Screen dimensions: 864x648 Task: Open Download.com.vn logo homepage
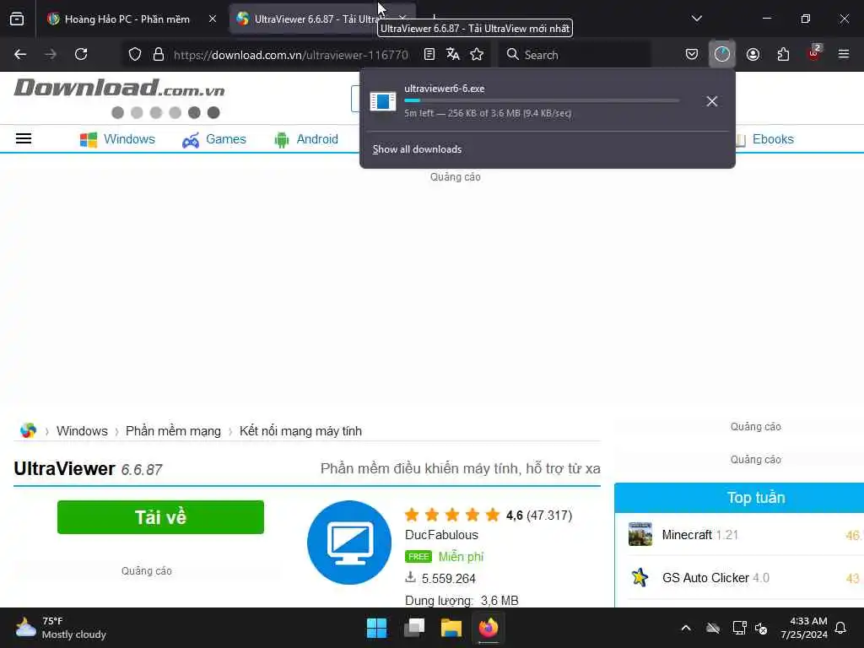[x=119, y=88]
